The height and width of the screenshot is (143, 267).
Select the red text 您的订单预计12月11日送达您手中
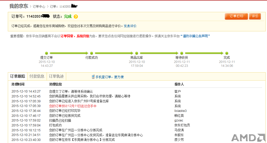coord(73,106)
